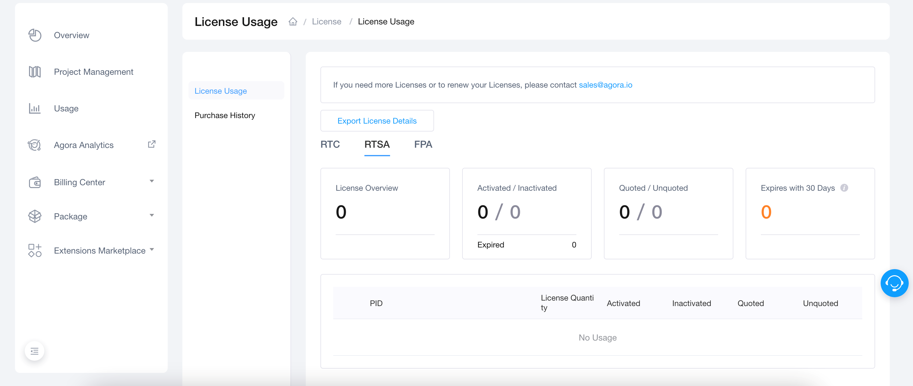Click the Package sidebar icon
Viewport: 913px width, 386px height.
(x=34, y=216)
